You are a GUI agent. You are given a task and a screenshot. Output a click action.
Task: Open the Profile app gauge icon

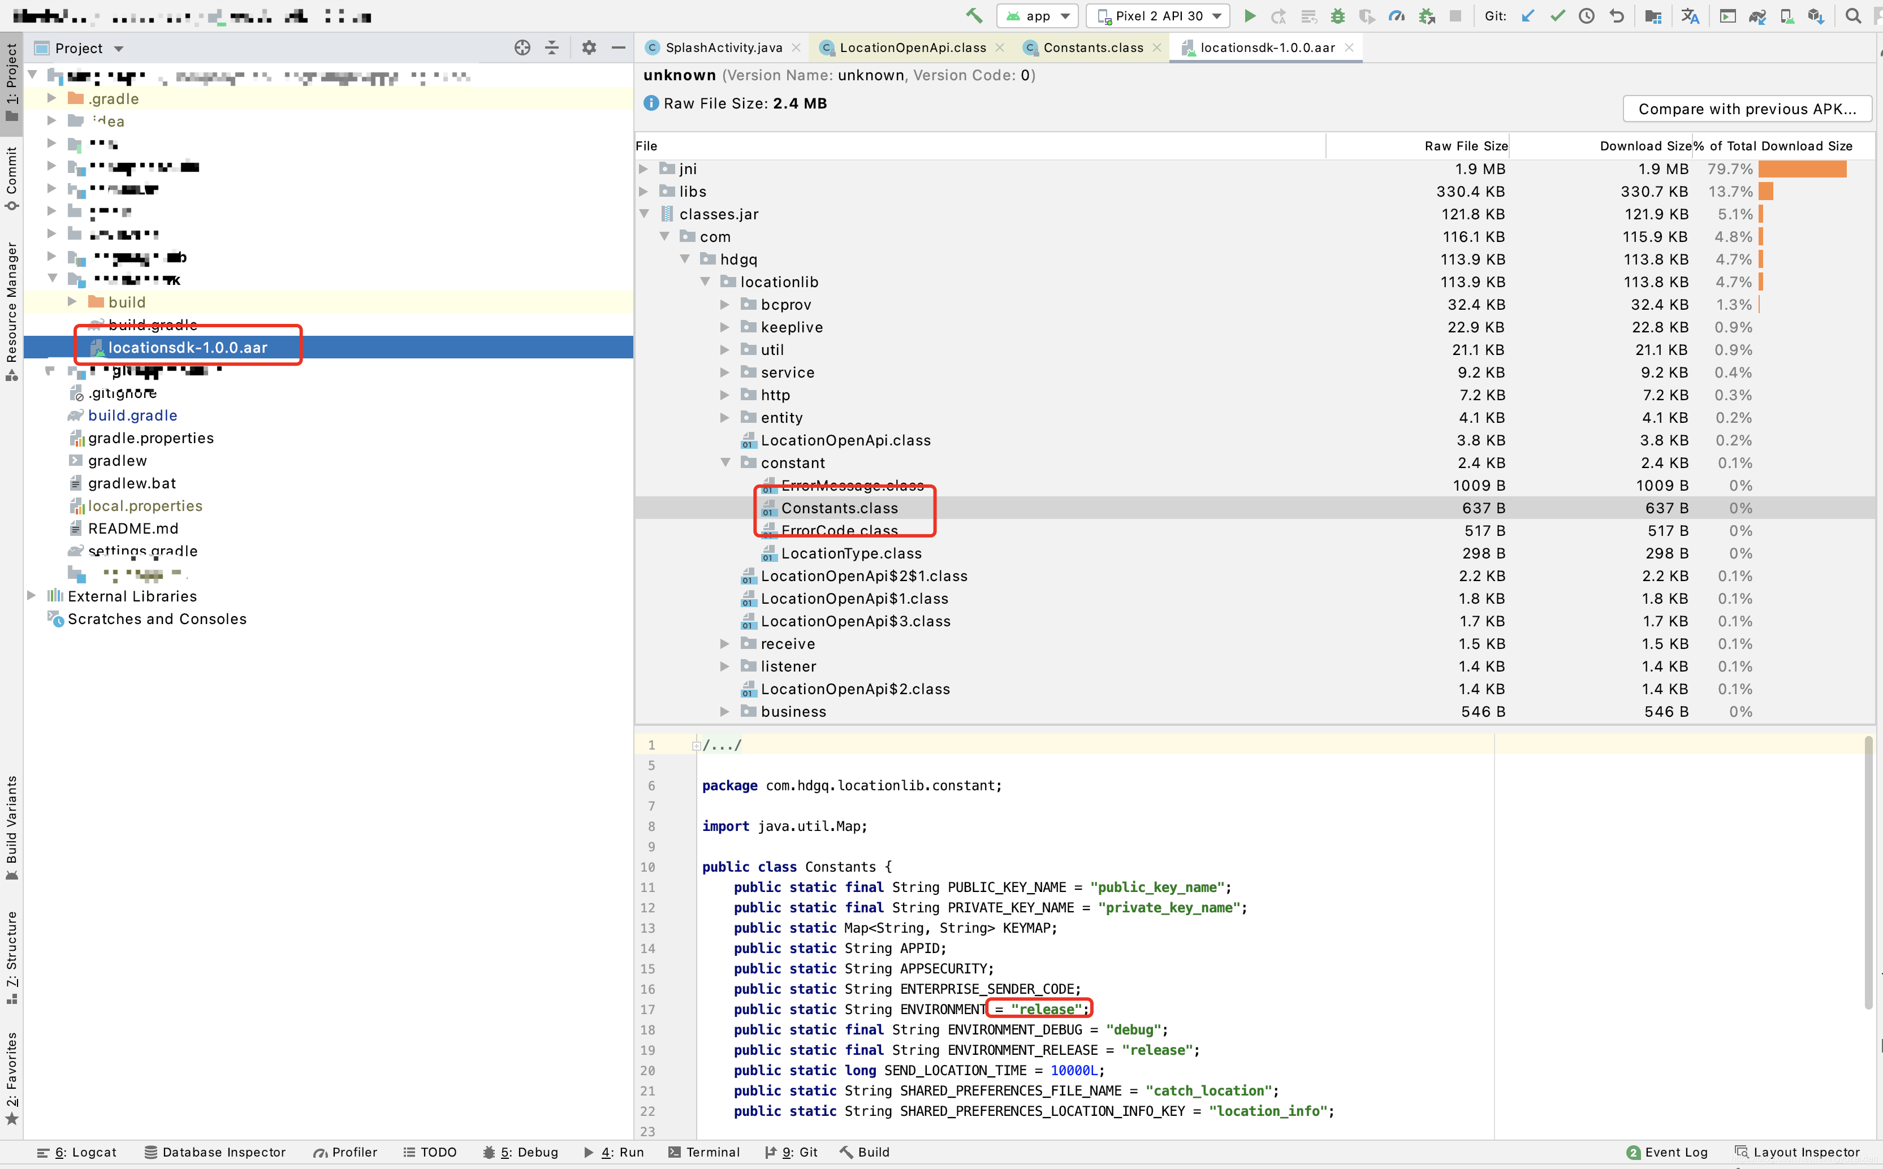[1397, 15]
